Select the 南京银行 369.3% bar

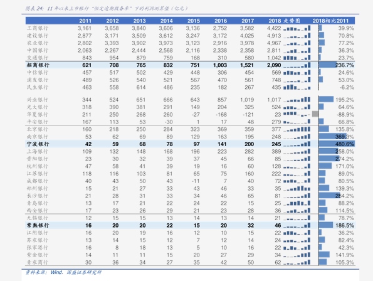[333, 136]
